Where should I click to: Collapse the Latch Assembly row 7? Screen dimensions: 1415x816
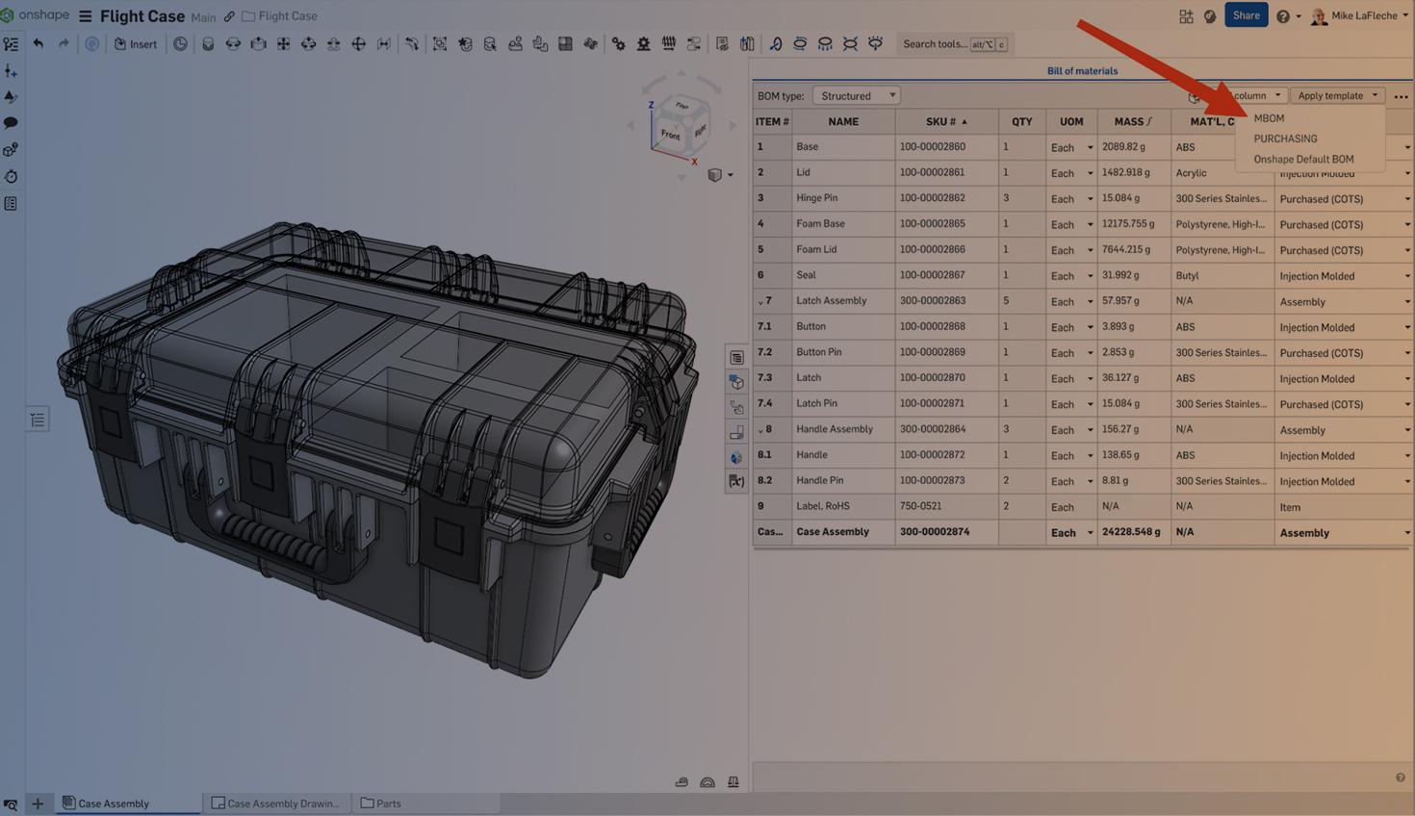tap(760, 302)
